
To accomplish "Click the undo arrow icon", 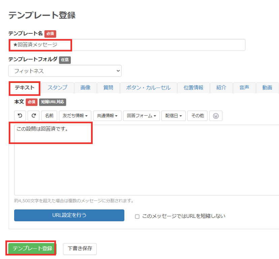I will [x=20, y=116].
